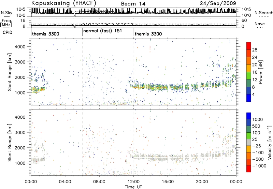Select the 04:00 time axis label

(65, 182)
